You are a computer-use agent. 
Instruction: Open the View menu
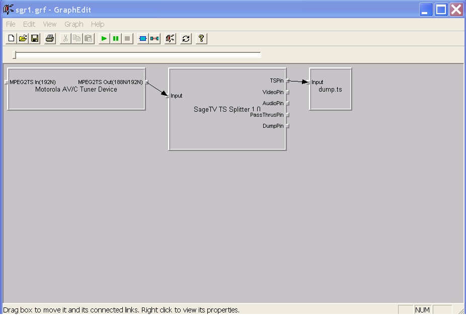50,24
